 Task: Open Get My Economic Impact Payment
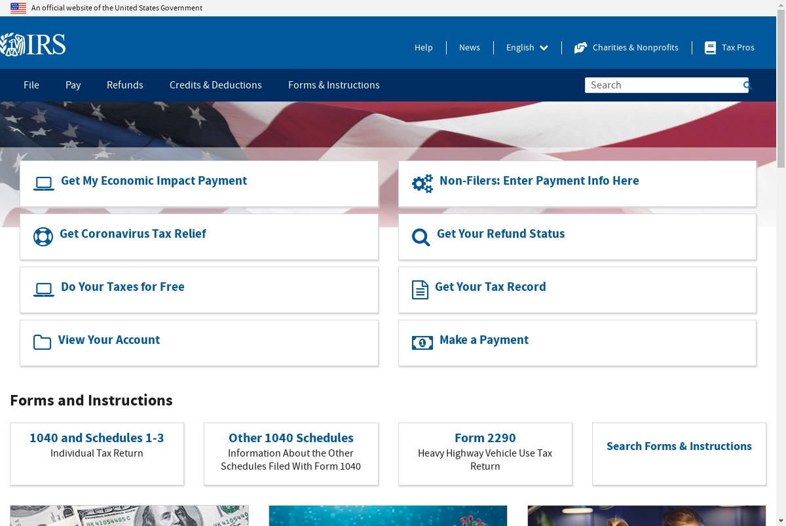coord(199,184)
